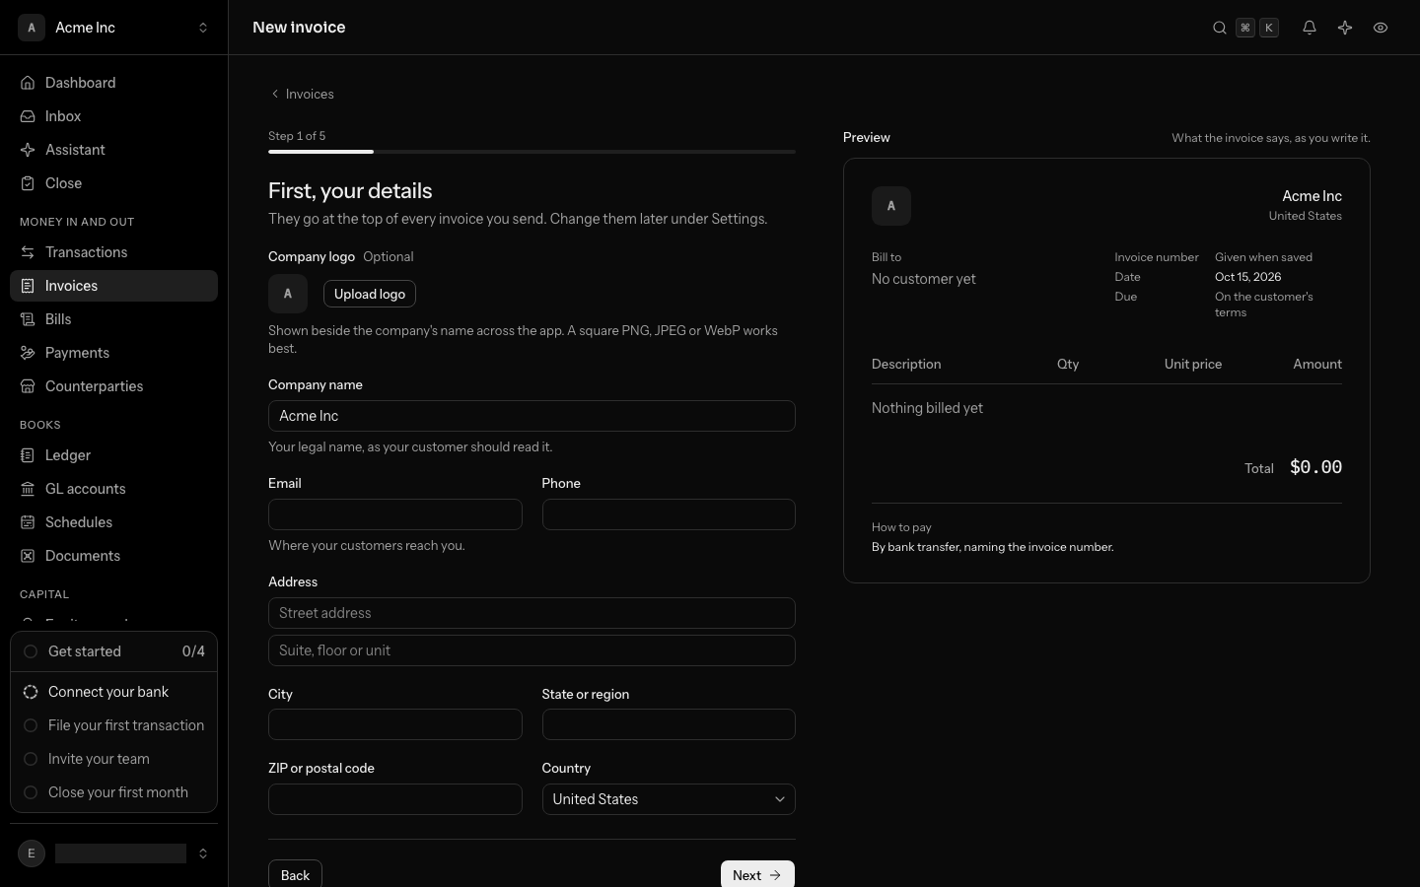Click the Back button
This screenshot has height=887, width=1420.
pos(295,875)
